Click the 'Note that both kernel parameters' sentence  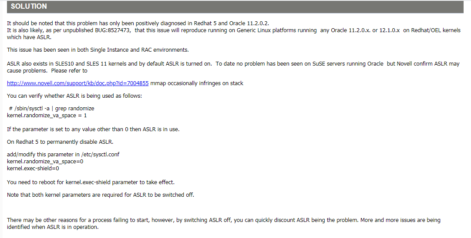click(x=101, y=195)
